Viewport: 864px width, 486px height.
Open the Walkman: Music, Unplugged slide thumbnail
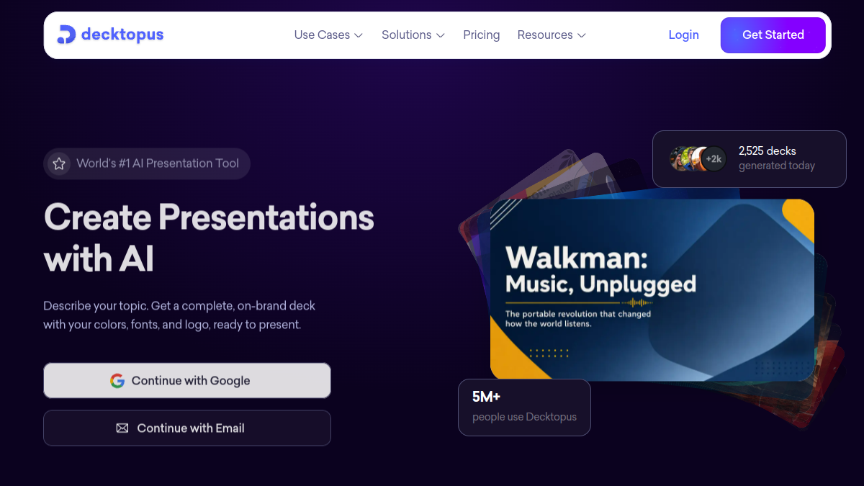pos(652,289)
